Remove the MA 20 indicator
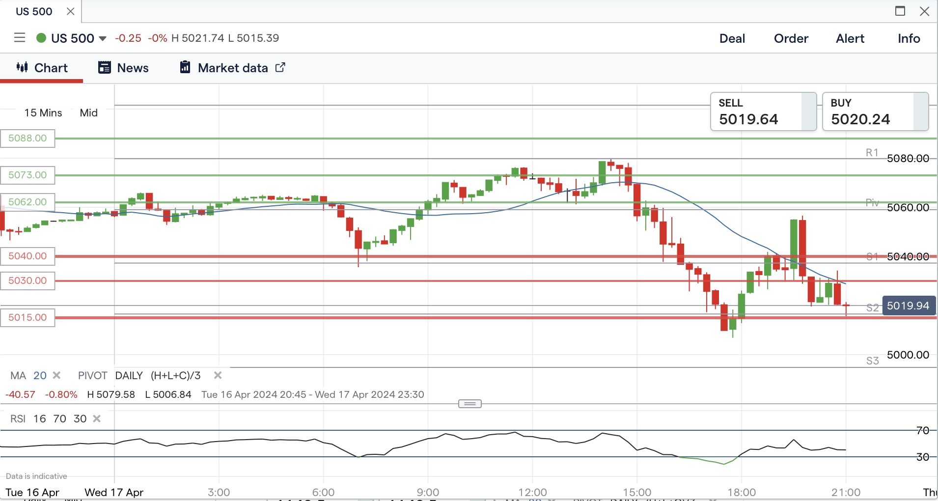This screenshot has height=501, width=938. 56,375
